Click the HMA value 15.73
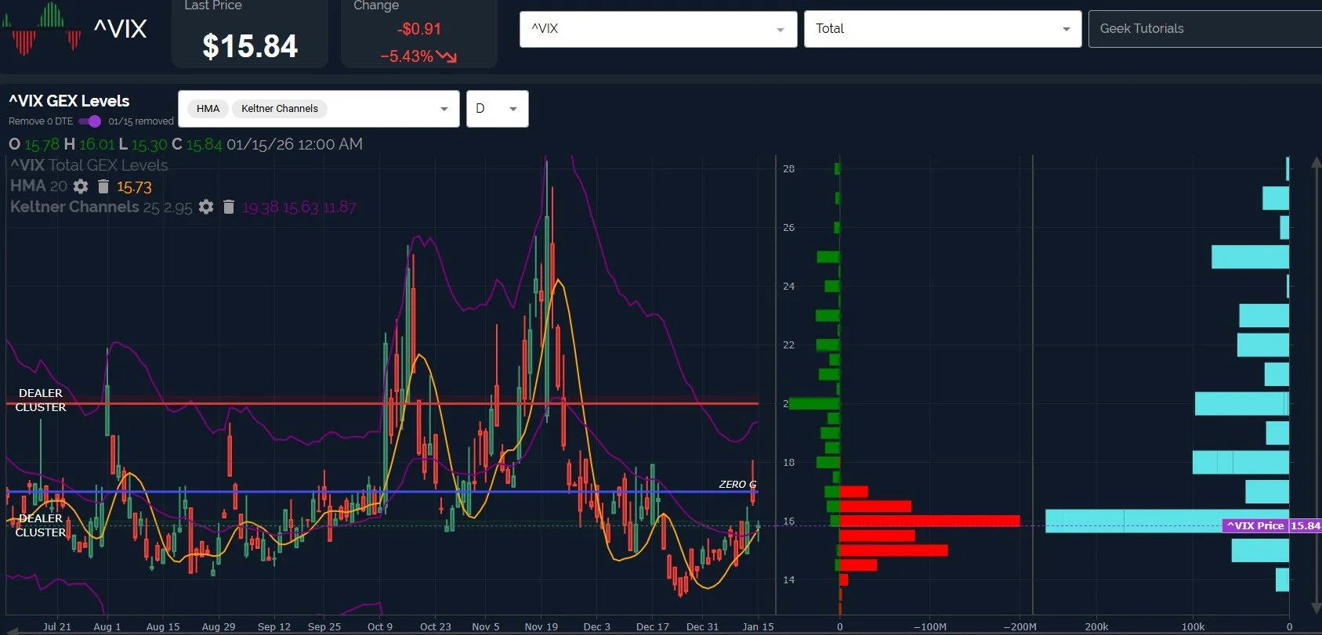 (134, 187)
